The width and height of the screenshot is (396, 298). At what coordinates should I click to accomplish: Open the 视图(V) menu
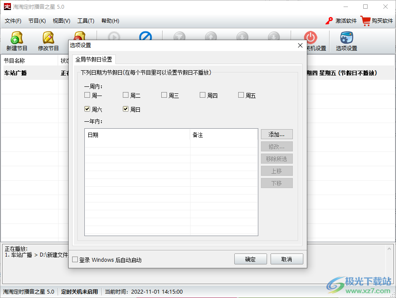61,21
